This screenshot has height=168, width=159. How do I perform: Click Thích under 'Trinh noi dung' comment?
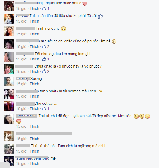[35, 34]
